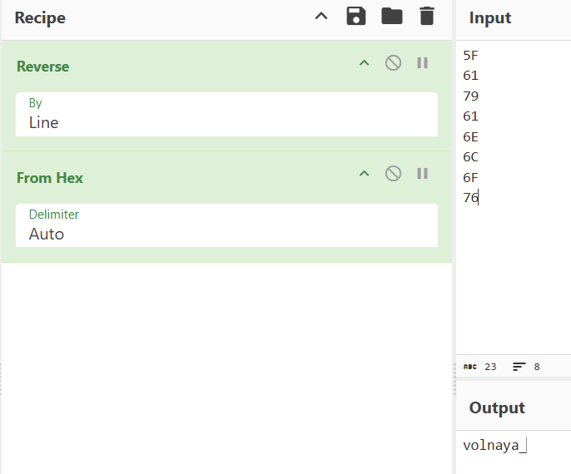Disable the From Hex operation
The width and height of the screenshot is (571, 474).
[x=393, y=174]
